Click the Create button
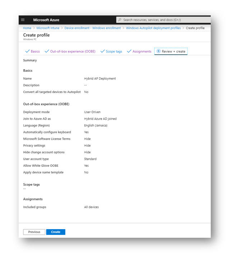The height and width of the screenshot is (255, 233). click(x=56, y=232)
